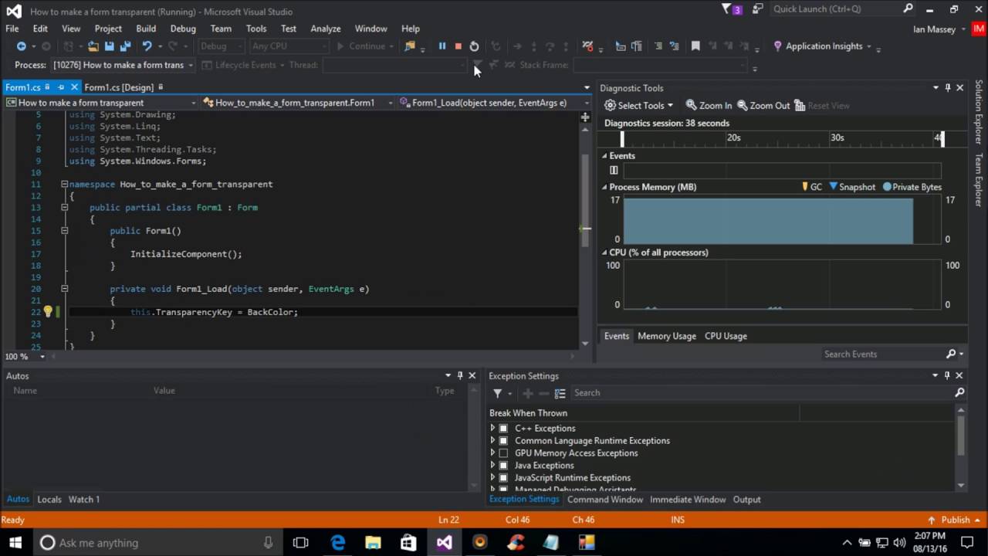Image resolution: width=988 pixels, height=556 pixels.
Task: Click Zoom Out in Diagnostic Tools
Action: coord(763,105)
